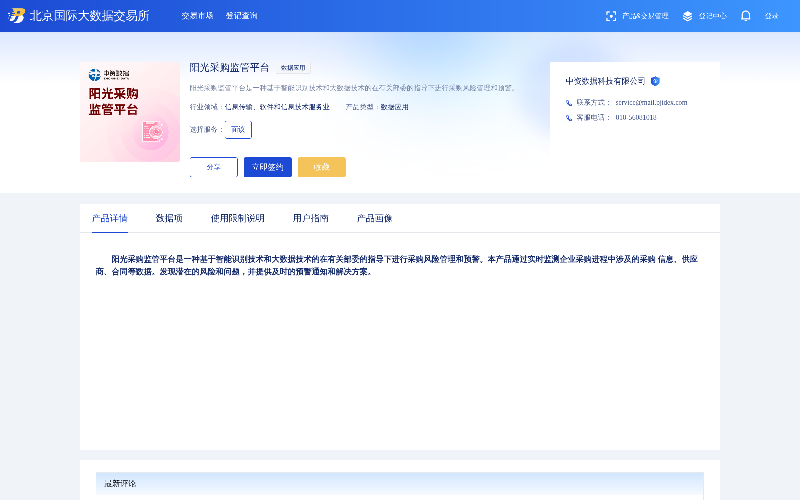The height and width of the screenshot is (500, 800).
Task: Click 北京国际大数据交易所 site title
Action: [x=90, y=16]
